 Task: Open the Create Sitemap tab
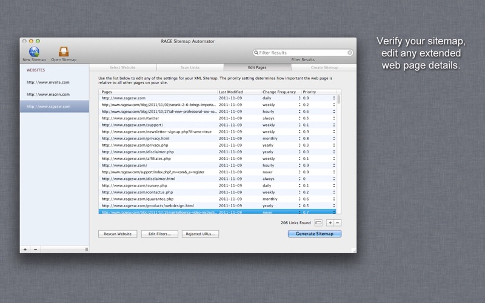[x=324, y=67]
